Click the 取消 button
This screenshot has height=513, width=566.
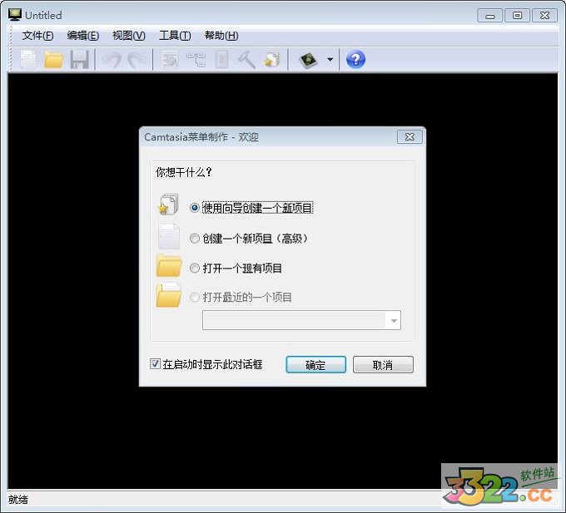(x=383, y=365)
